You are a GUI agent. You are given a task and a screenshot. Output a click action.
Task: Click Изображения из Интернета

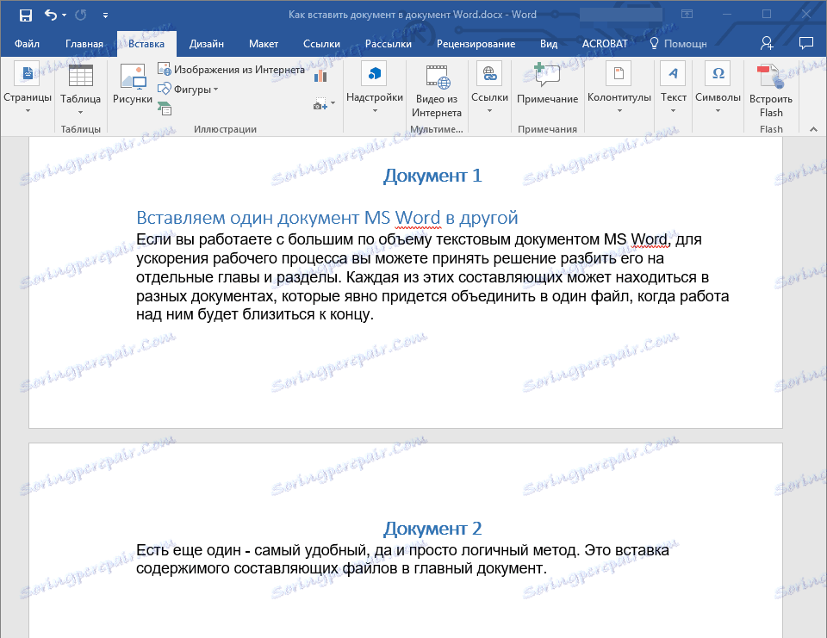click(x=231, y=69)
